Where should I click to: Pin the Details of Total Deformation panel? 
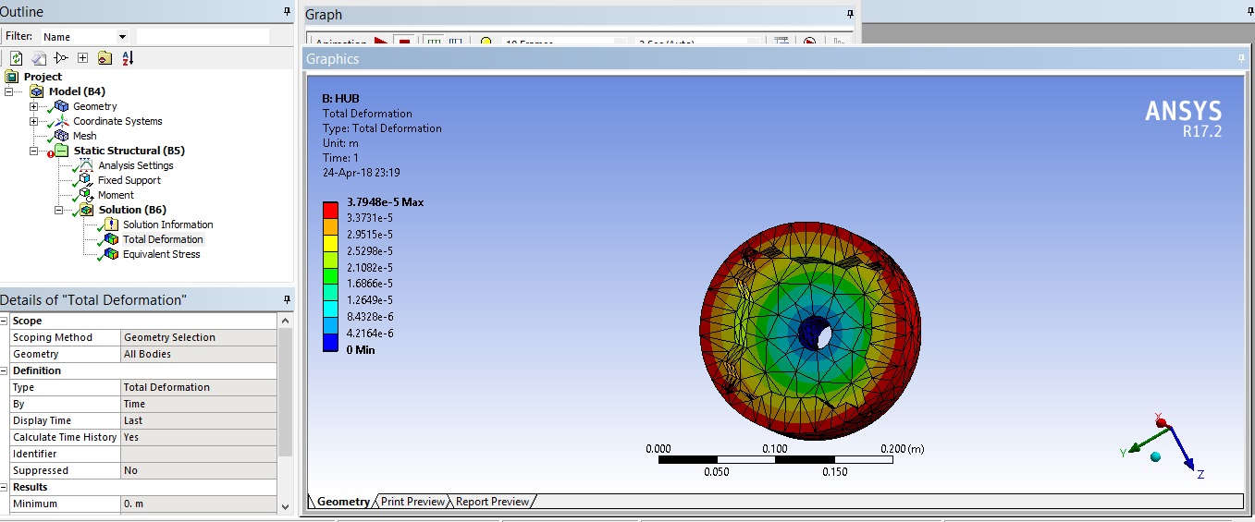tap(287, 299)
